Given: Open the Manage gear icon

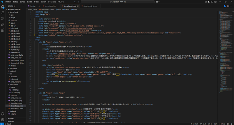Looking at the screenshot, I should click(3, 120).
